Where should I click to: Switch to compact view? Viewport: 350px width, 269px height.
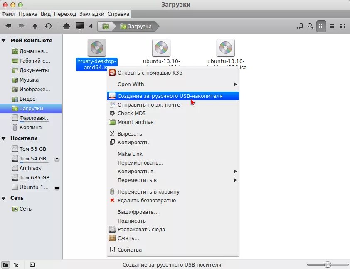pos(343,26)
